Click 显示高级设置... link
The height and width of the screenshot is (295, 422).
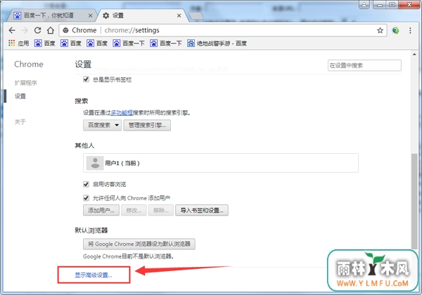click(x=94, y=275)
